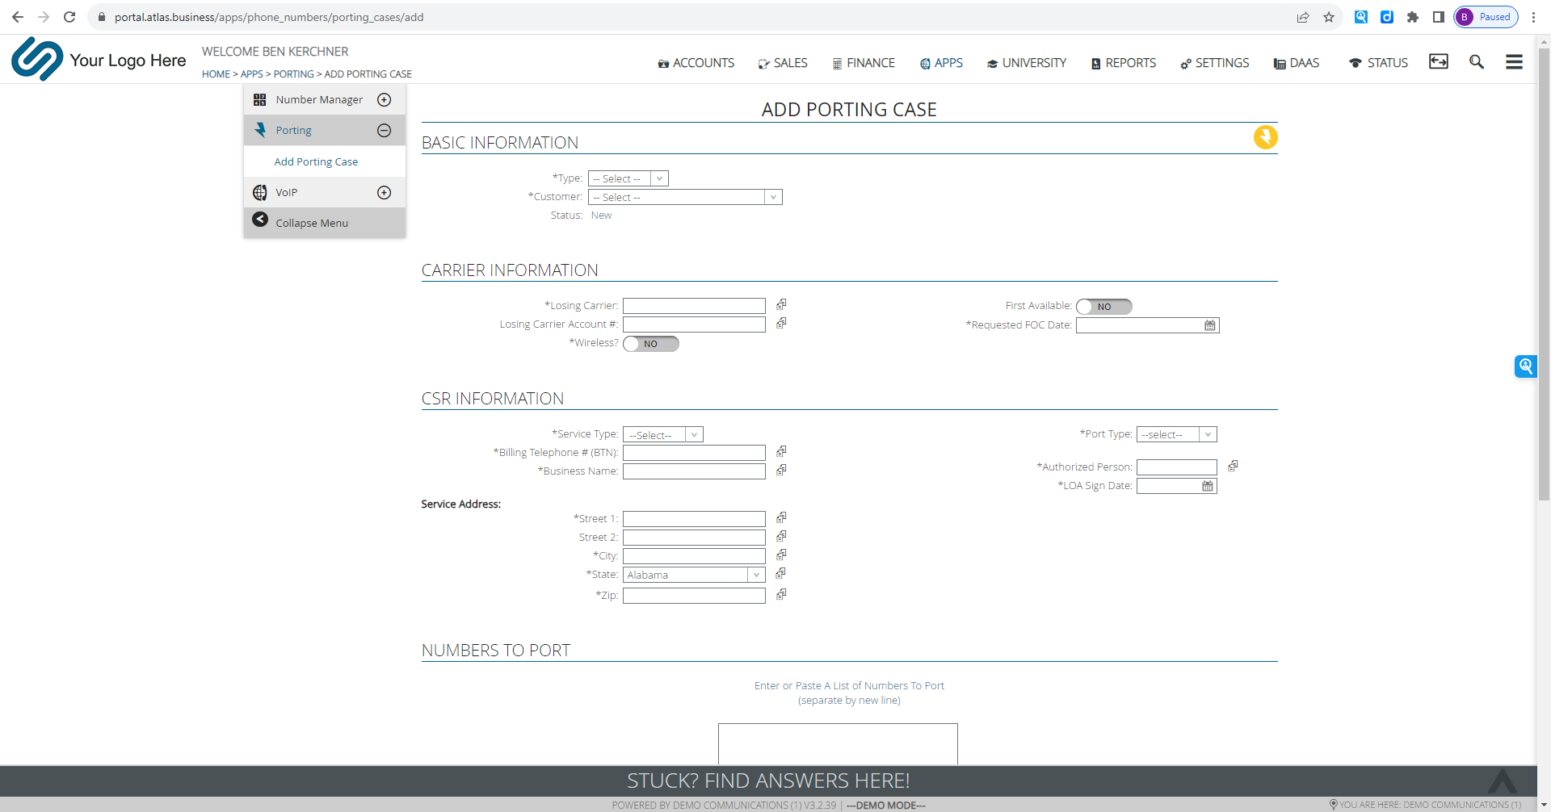This screenshot has height=812, width=1551.
Task: Click PORTING in the breadcrumb trail
Action: [293, 74]
